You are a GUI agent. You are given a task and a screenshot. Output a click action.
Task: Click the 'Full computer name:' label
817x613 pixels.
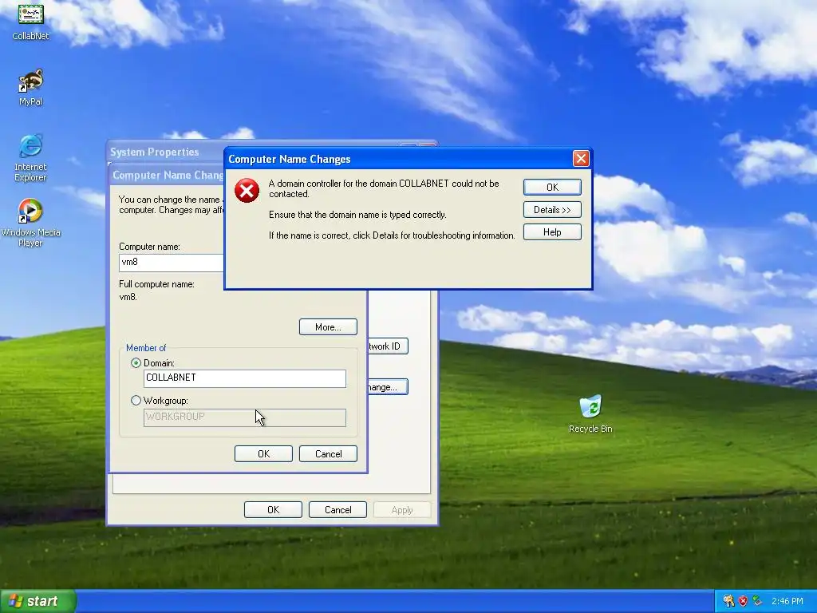point(156,284)
